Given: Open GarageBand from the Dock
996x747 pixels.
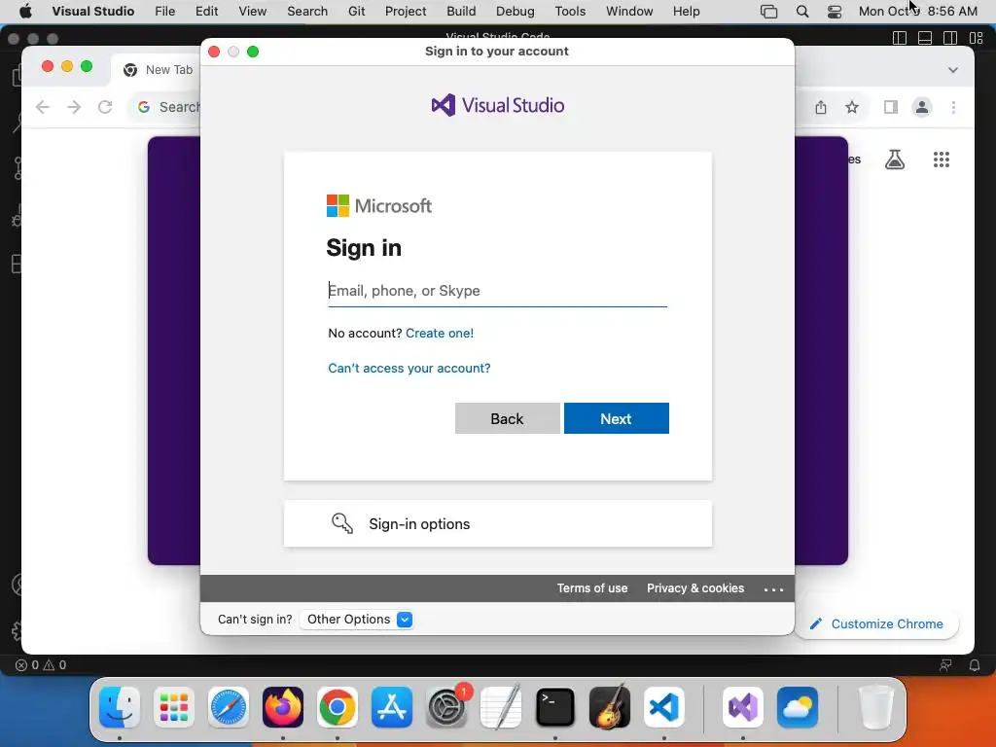Looking at the screenshot, I should pyautogui.click(x=610, y=707).
